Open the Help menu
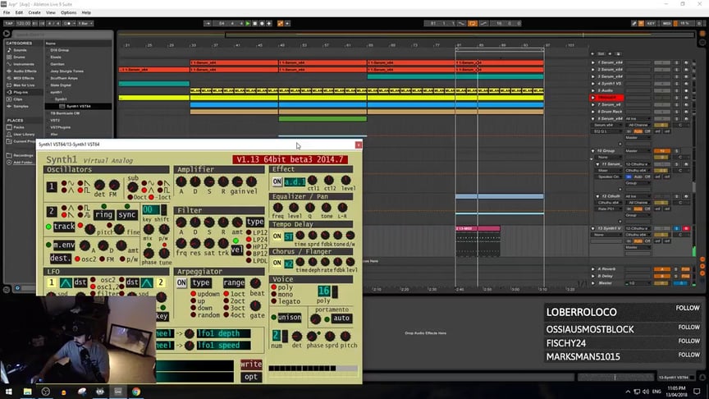The image size is (709, 399). (x=86, y=12)
